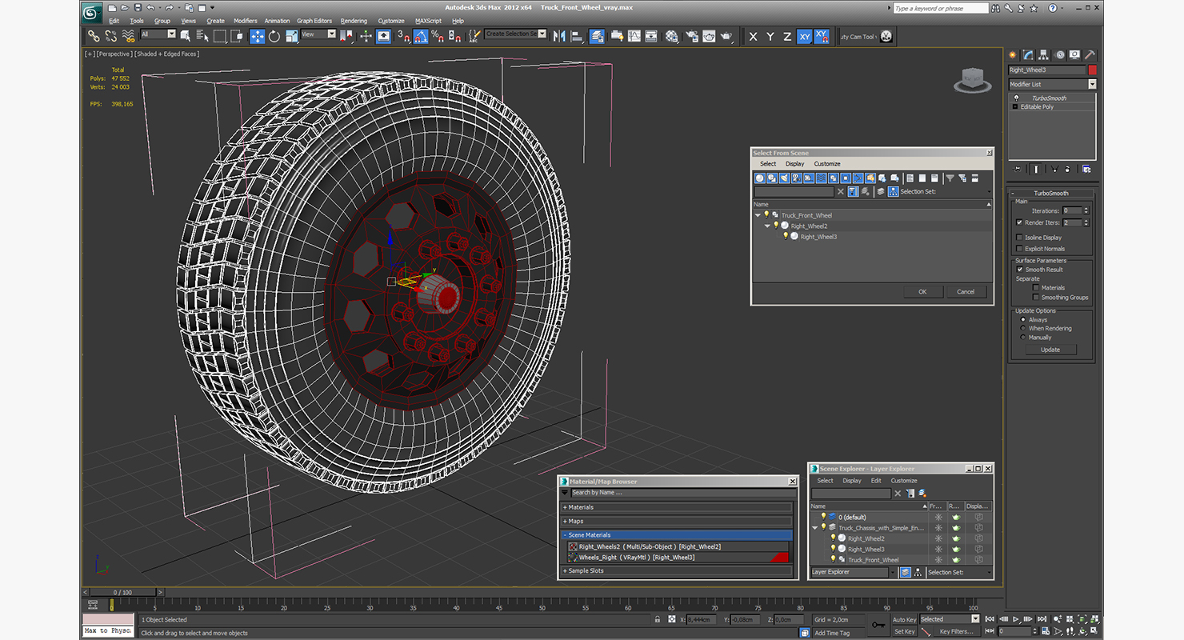Select the Manually update option
This screenshot has width=1184, height=640.
pyautogui.click(x=1023, y=338)
